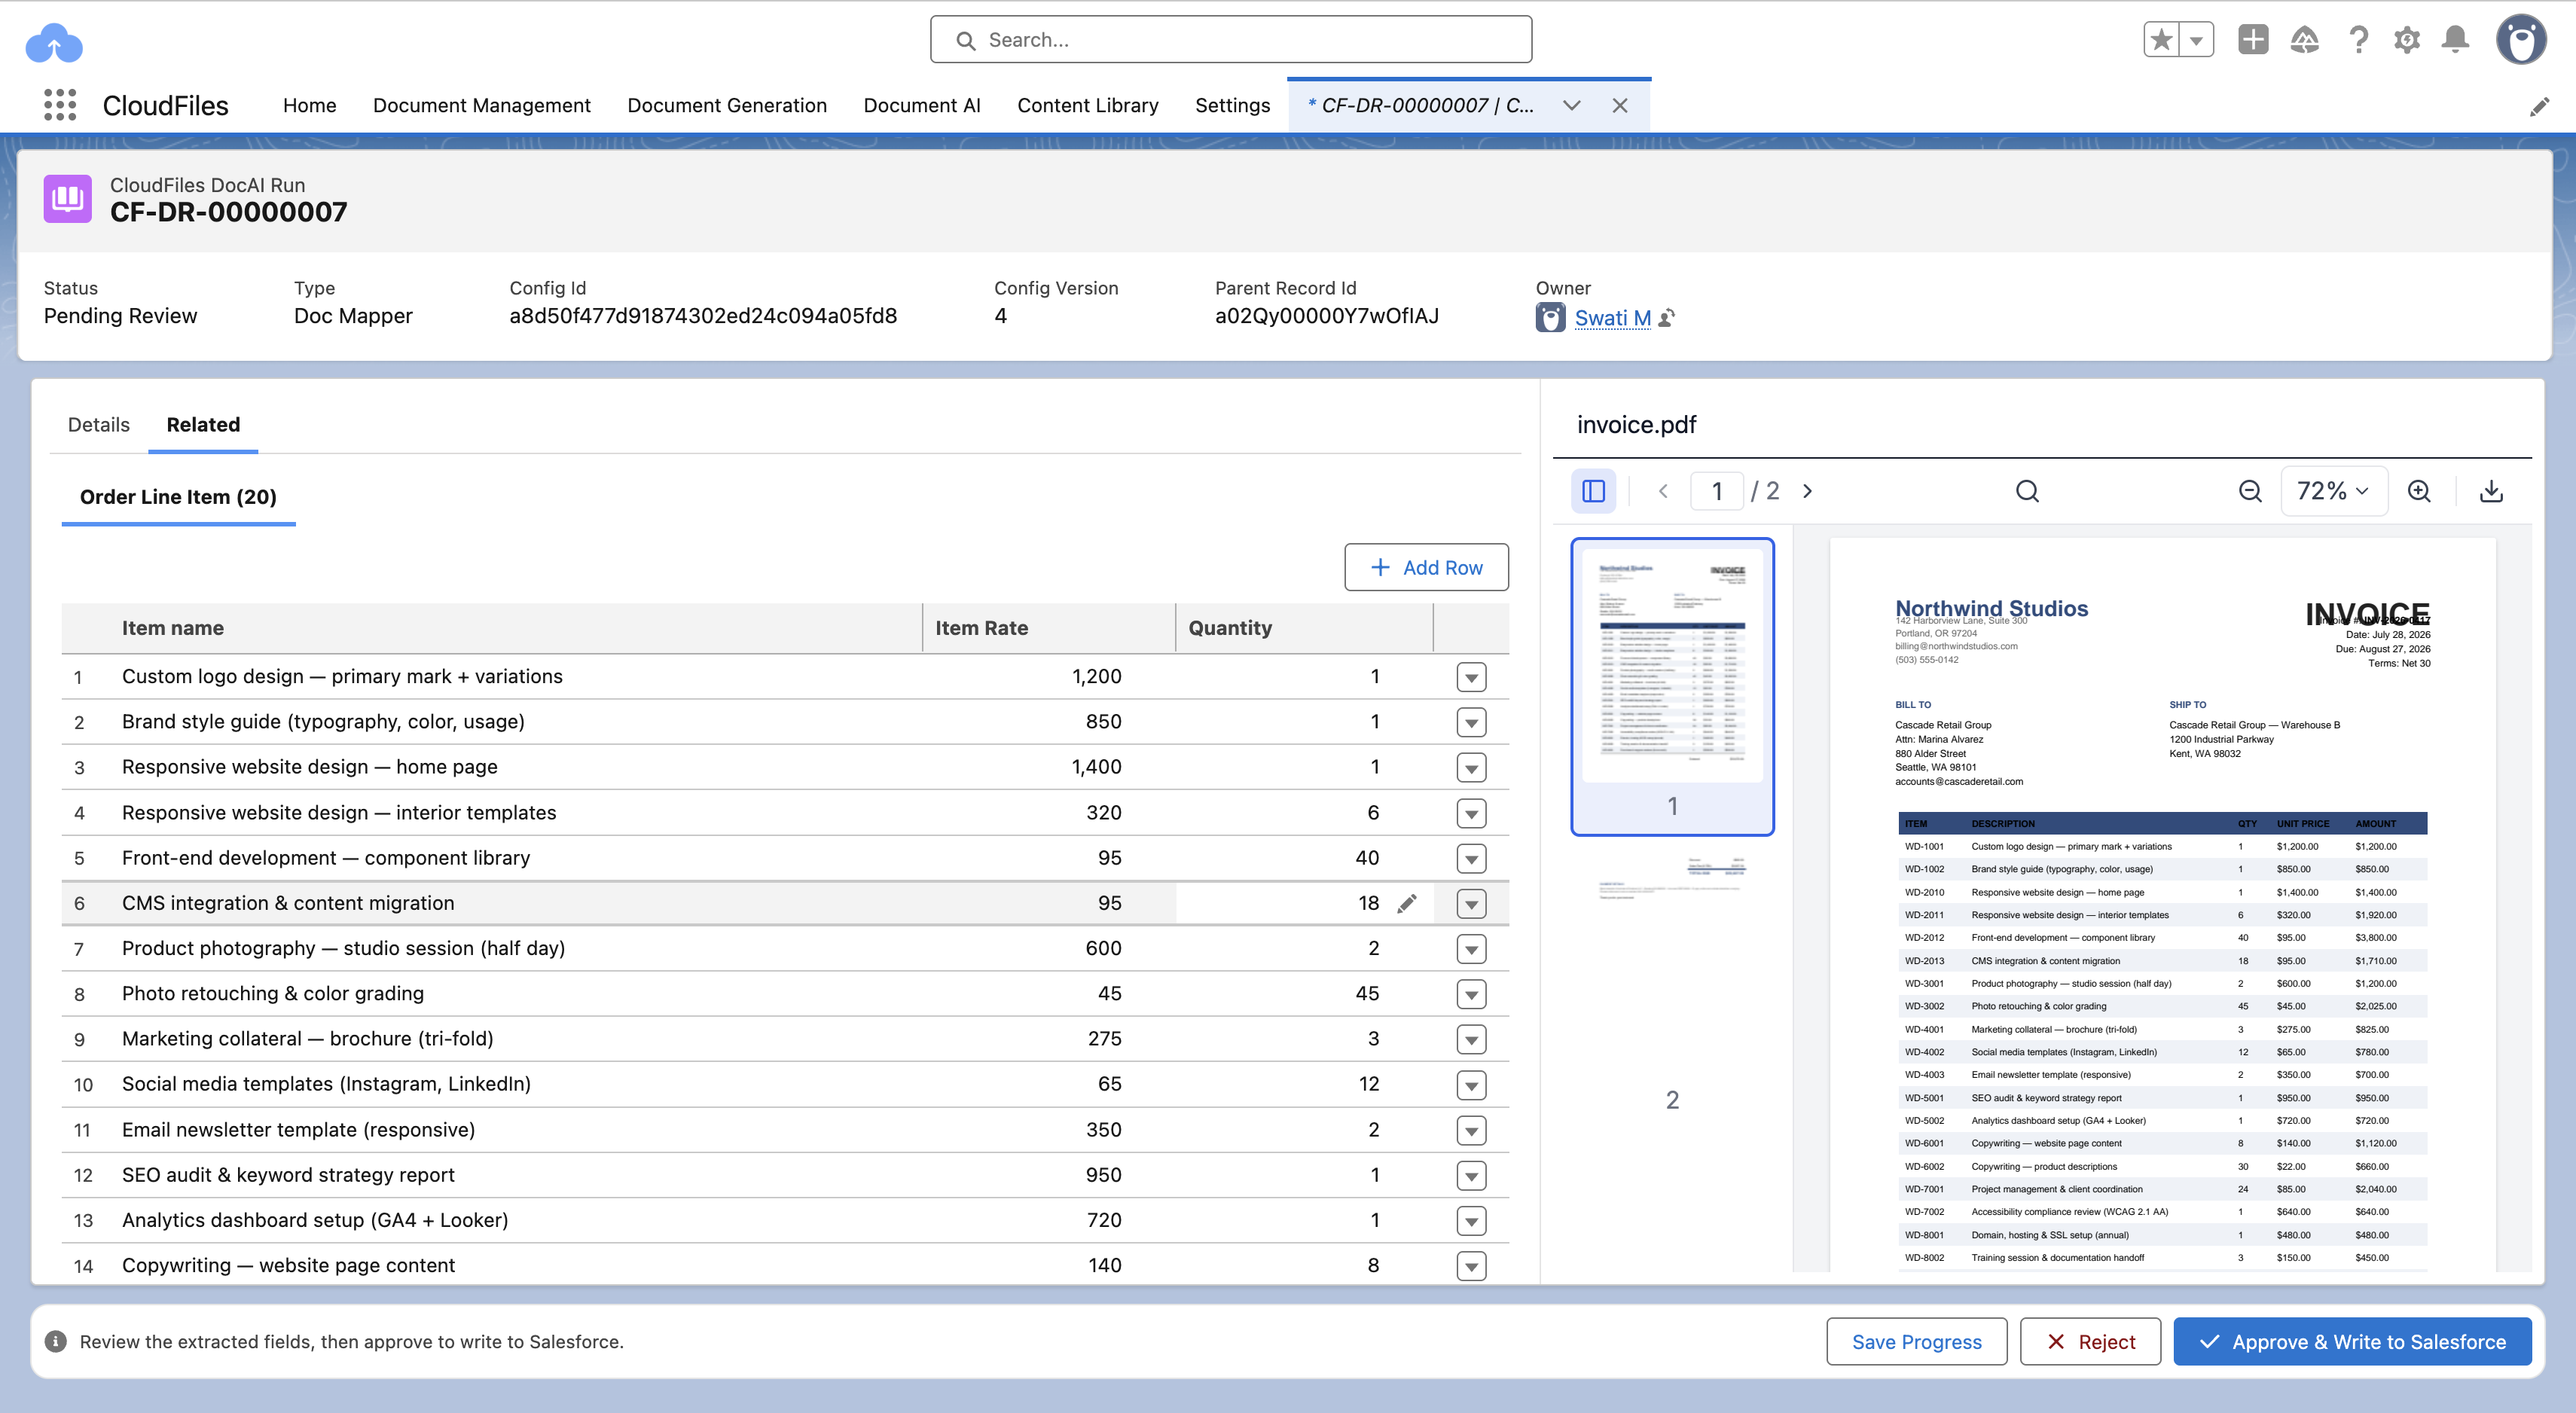Open Settings nav item
The width and height of the screenshot is (2576, 1413).
pyautogui.click(x=1232, y=105)
